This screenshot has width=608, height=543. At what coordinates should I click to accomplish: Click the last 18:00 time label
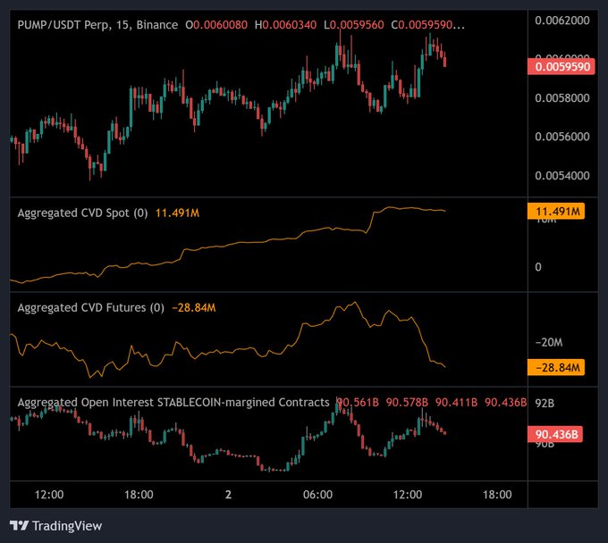497,495
